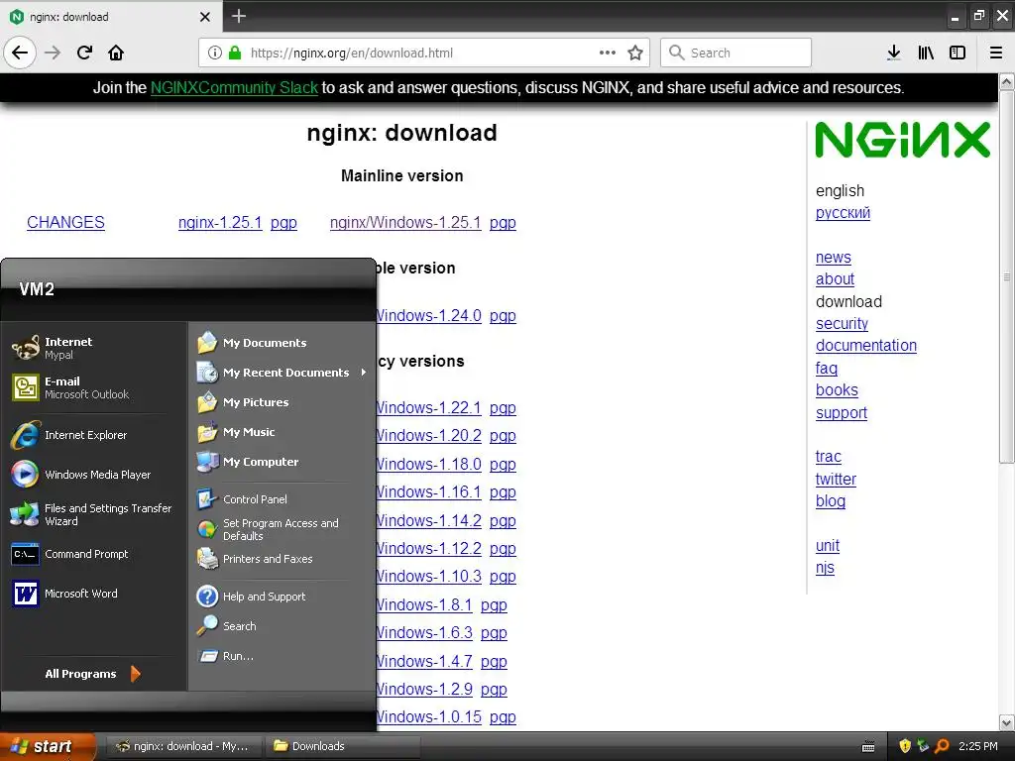Click the green padlock security icon
This screenshot has height=761, width=1015.
(234, 53)
